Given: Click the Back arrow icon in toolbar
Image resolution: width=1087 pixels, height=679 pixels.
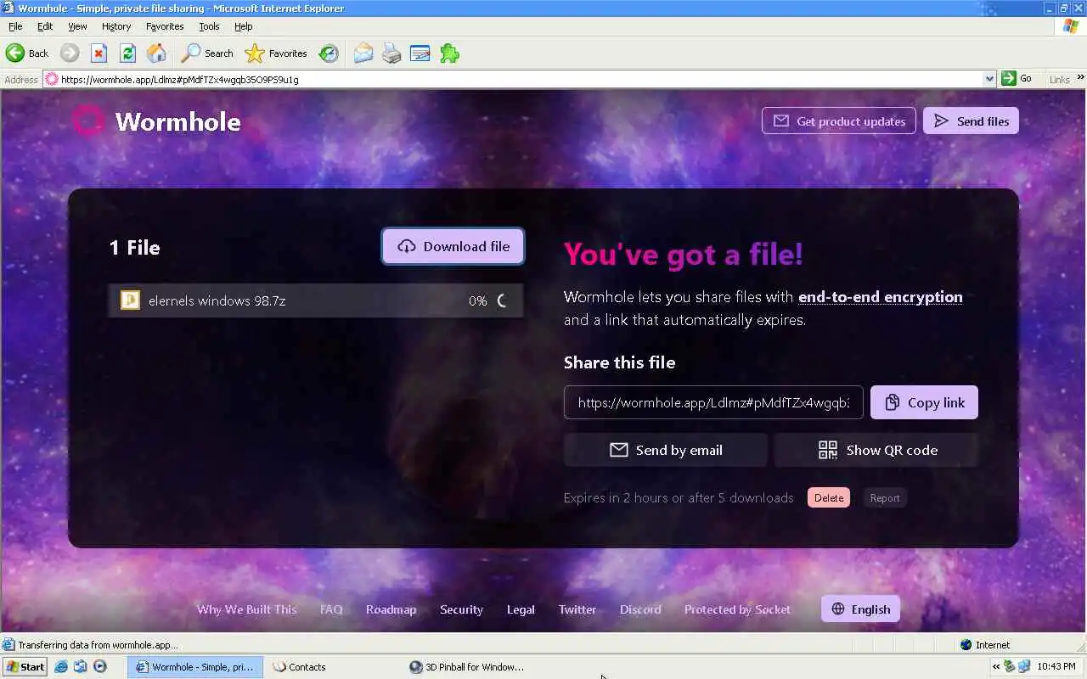Looking at the screenshot, I should (15, 53).
